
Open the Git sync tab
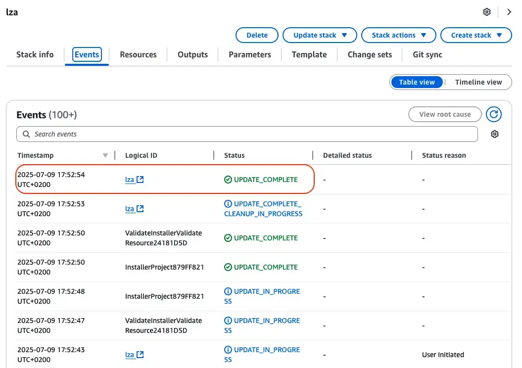(427, 54)
